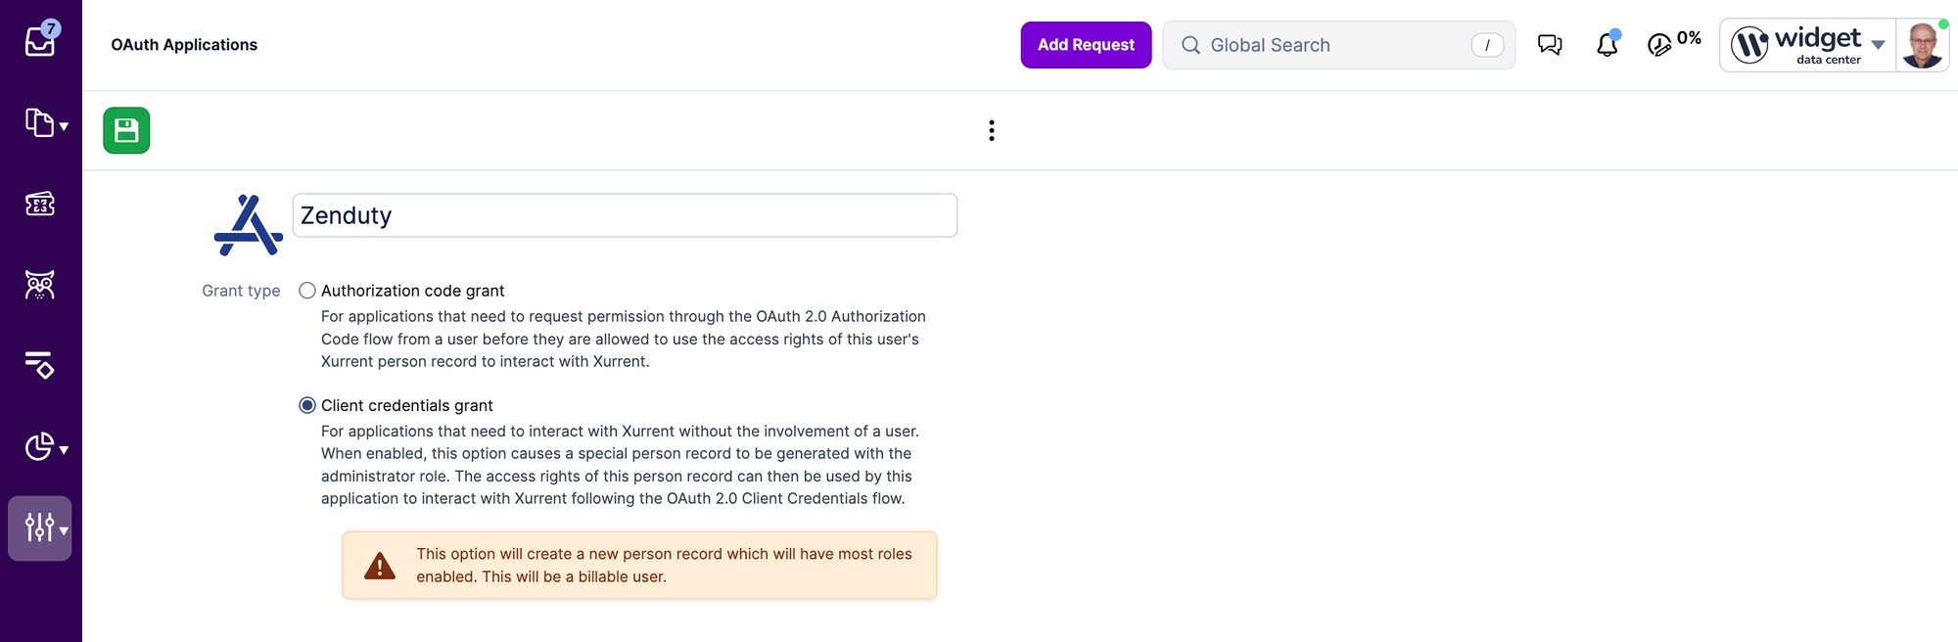Open the conversations chat icon
The image size is (1958, 642).
tap(1550, 45)
